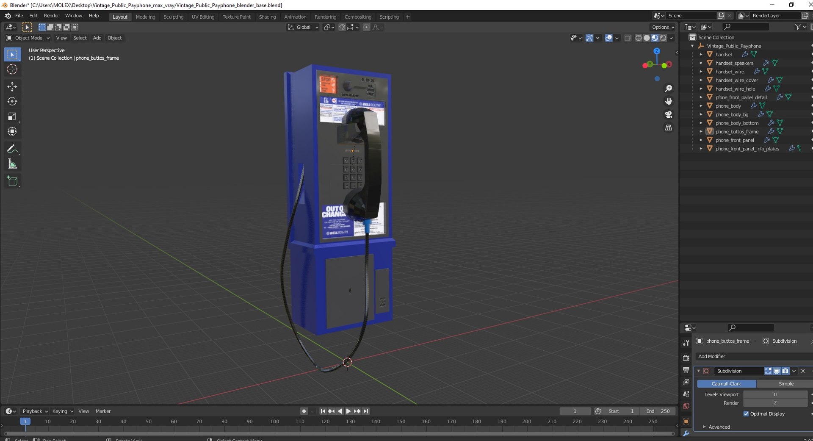813x441 pixels.
Task: Toggle auto keying record button
Action: (x=304, y=411)
